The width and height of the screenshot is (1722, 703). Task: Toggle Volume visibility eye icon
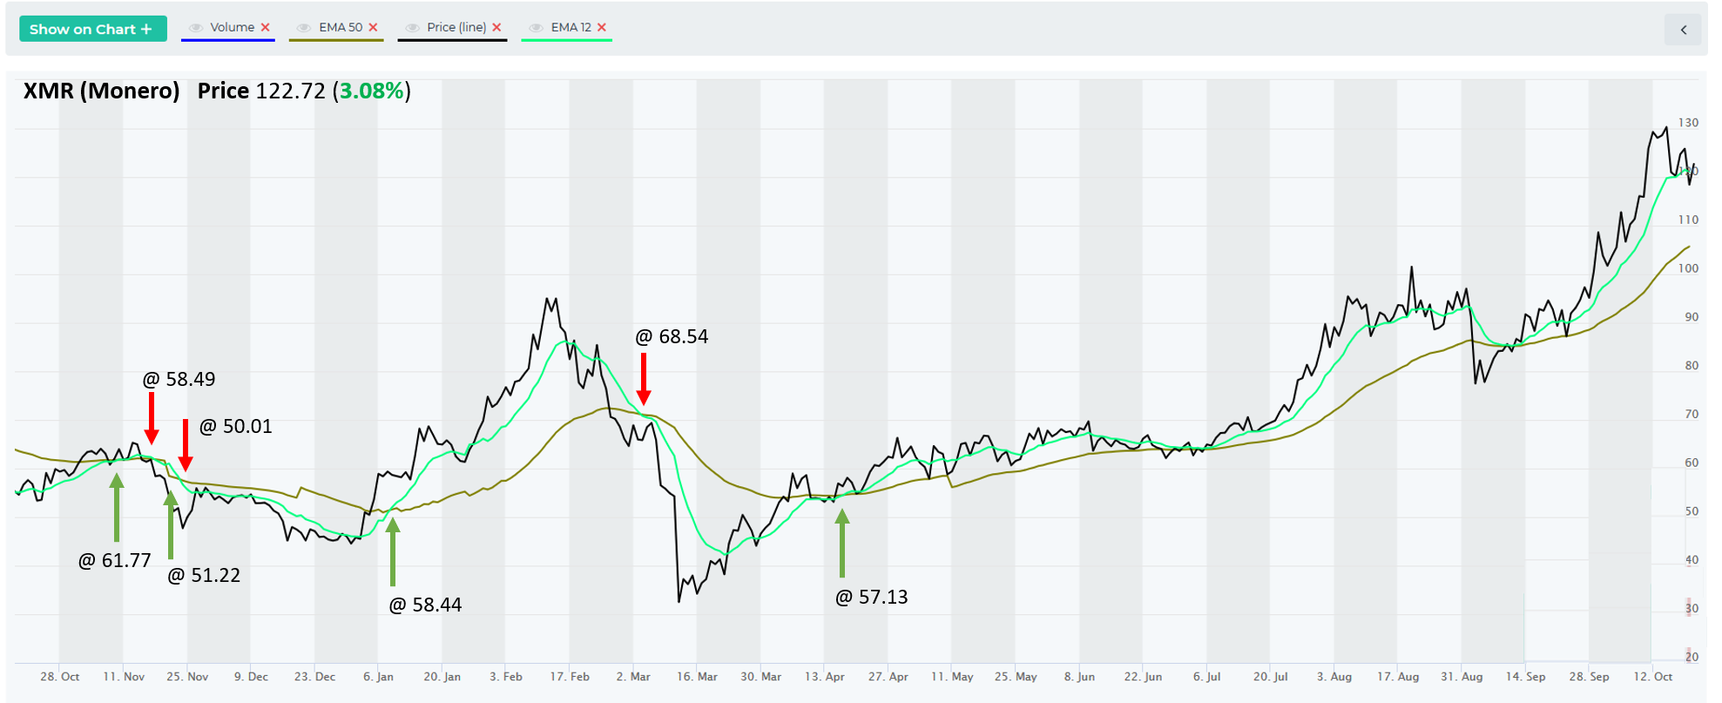pos(196,28)
